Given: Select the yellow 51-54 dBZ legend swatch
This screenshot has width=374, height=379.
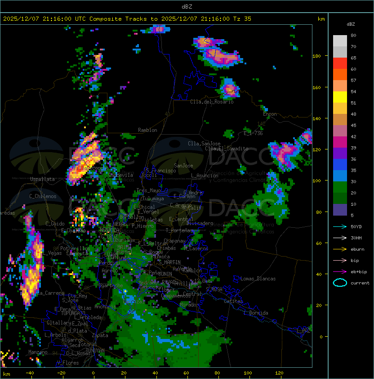Looking at the screenshot, I should [x=340, y=97].
